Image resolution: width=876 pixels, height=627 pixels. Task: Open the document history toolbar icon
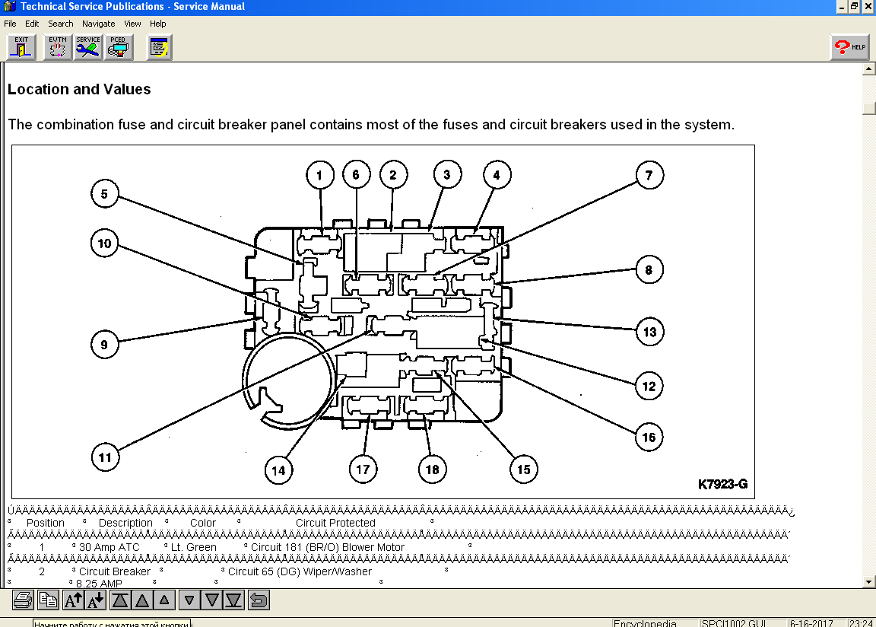pos(159,47)
